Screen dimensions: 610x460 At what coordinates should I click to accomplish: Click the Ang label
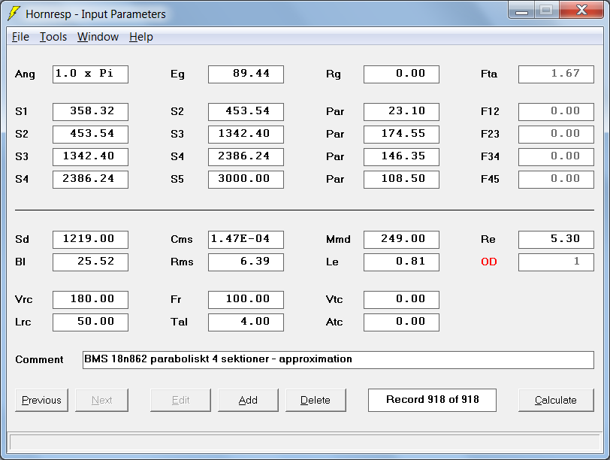(25, 74)
